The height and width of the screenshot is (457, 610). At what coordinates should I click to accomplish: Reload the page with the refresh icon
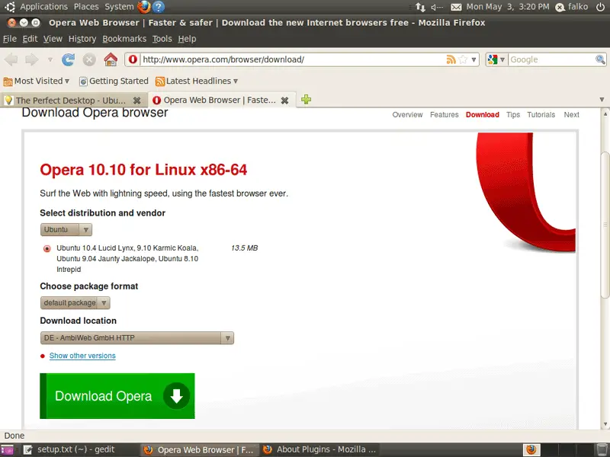[x=69, y=59]
